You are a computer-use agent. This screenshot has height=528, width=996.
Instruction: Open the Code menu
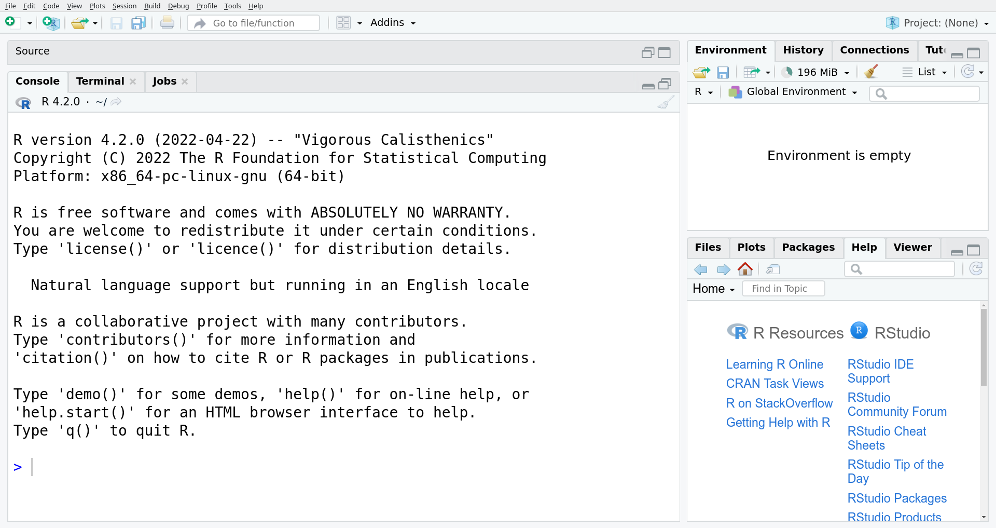click(51, 6)
